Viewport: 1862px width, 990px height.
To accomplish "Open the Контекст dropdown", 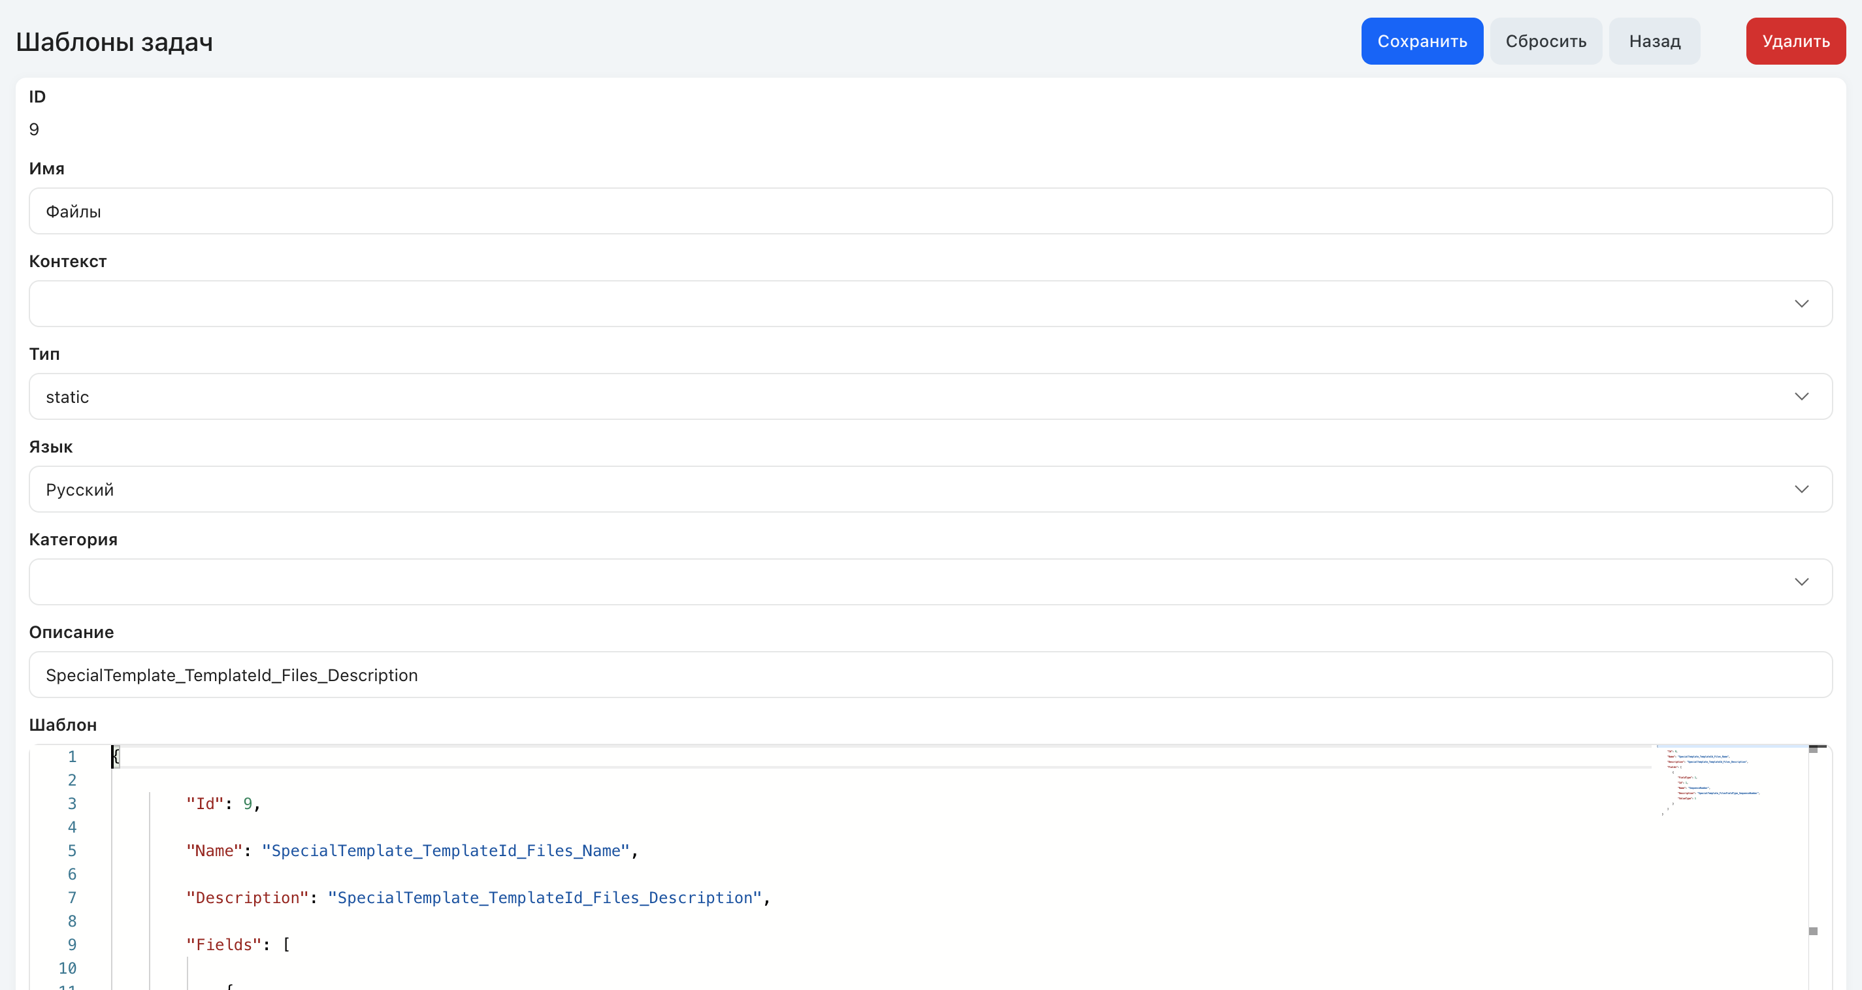I will pos(930,304).
